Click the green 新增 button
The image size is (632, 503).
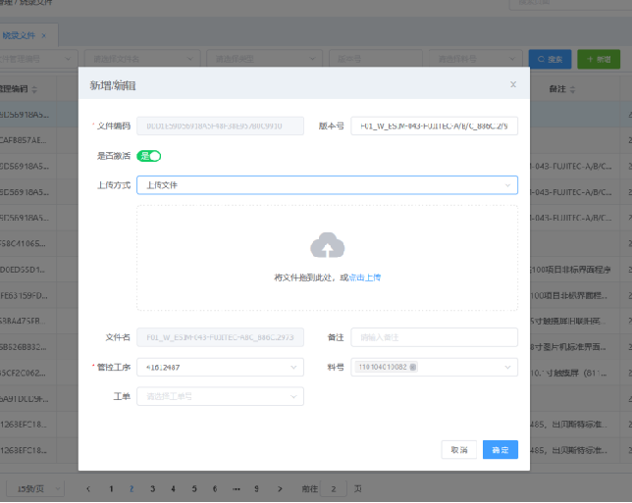pos(598,59)
